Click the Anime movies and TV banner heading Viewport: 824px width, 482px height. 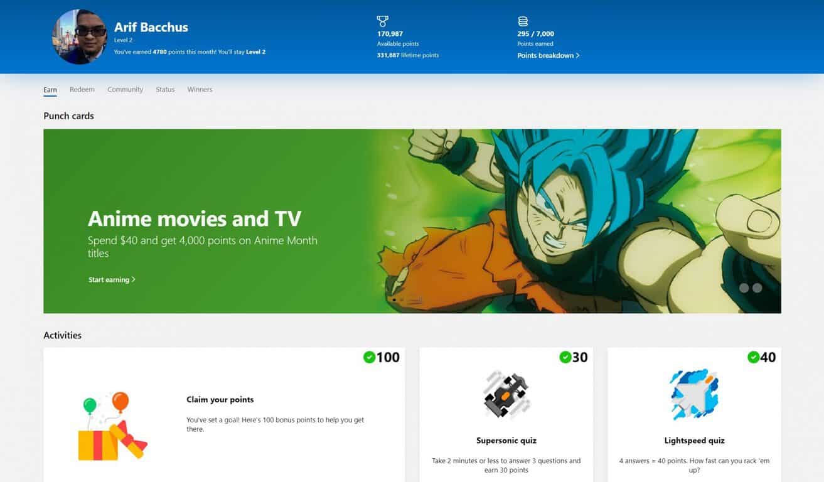point(195,218)
